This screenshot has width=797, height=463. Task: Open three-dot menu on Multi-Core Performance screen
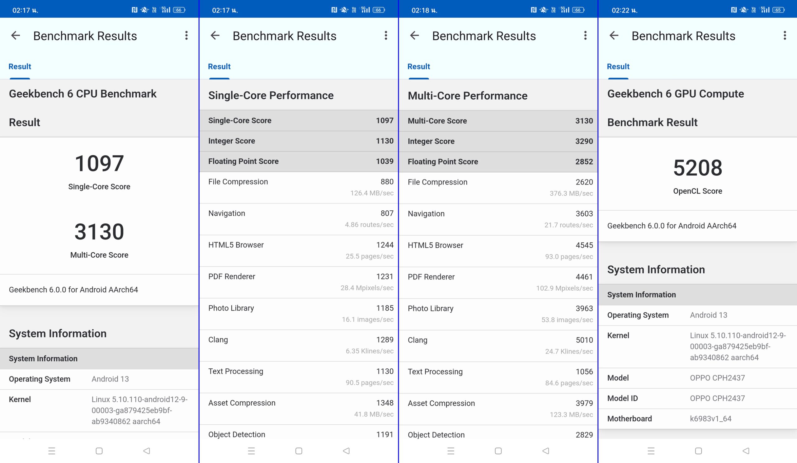(585, 35)
